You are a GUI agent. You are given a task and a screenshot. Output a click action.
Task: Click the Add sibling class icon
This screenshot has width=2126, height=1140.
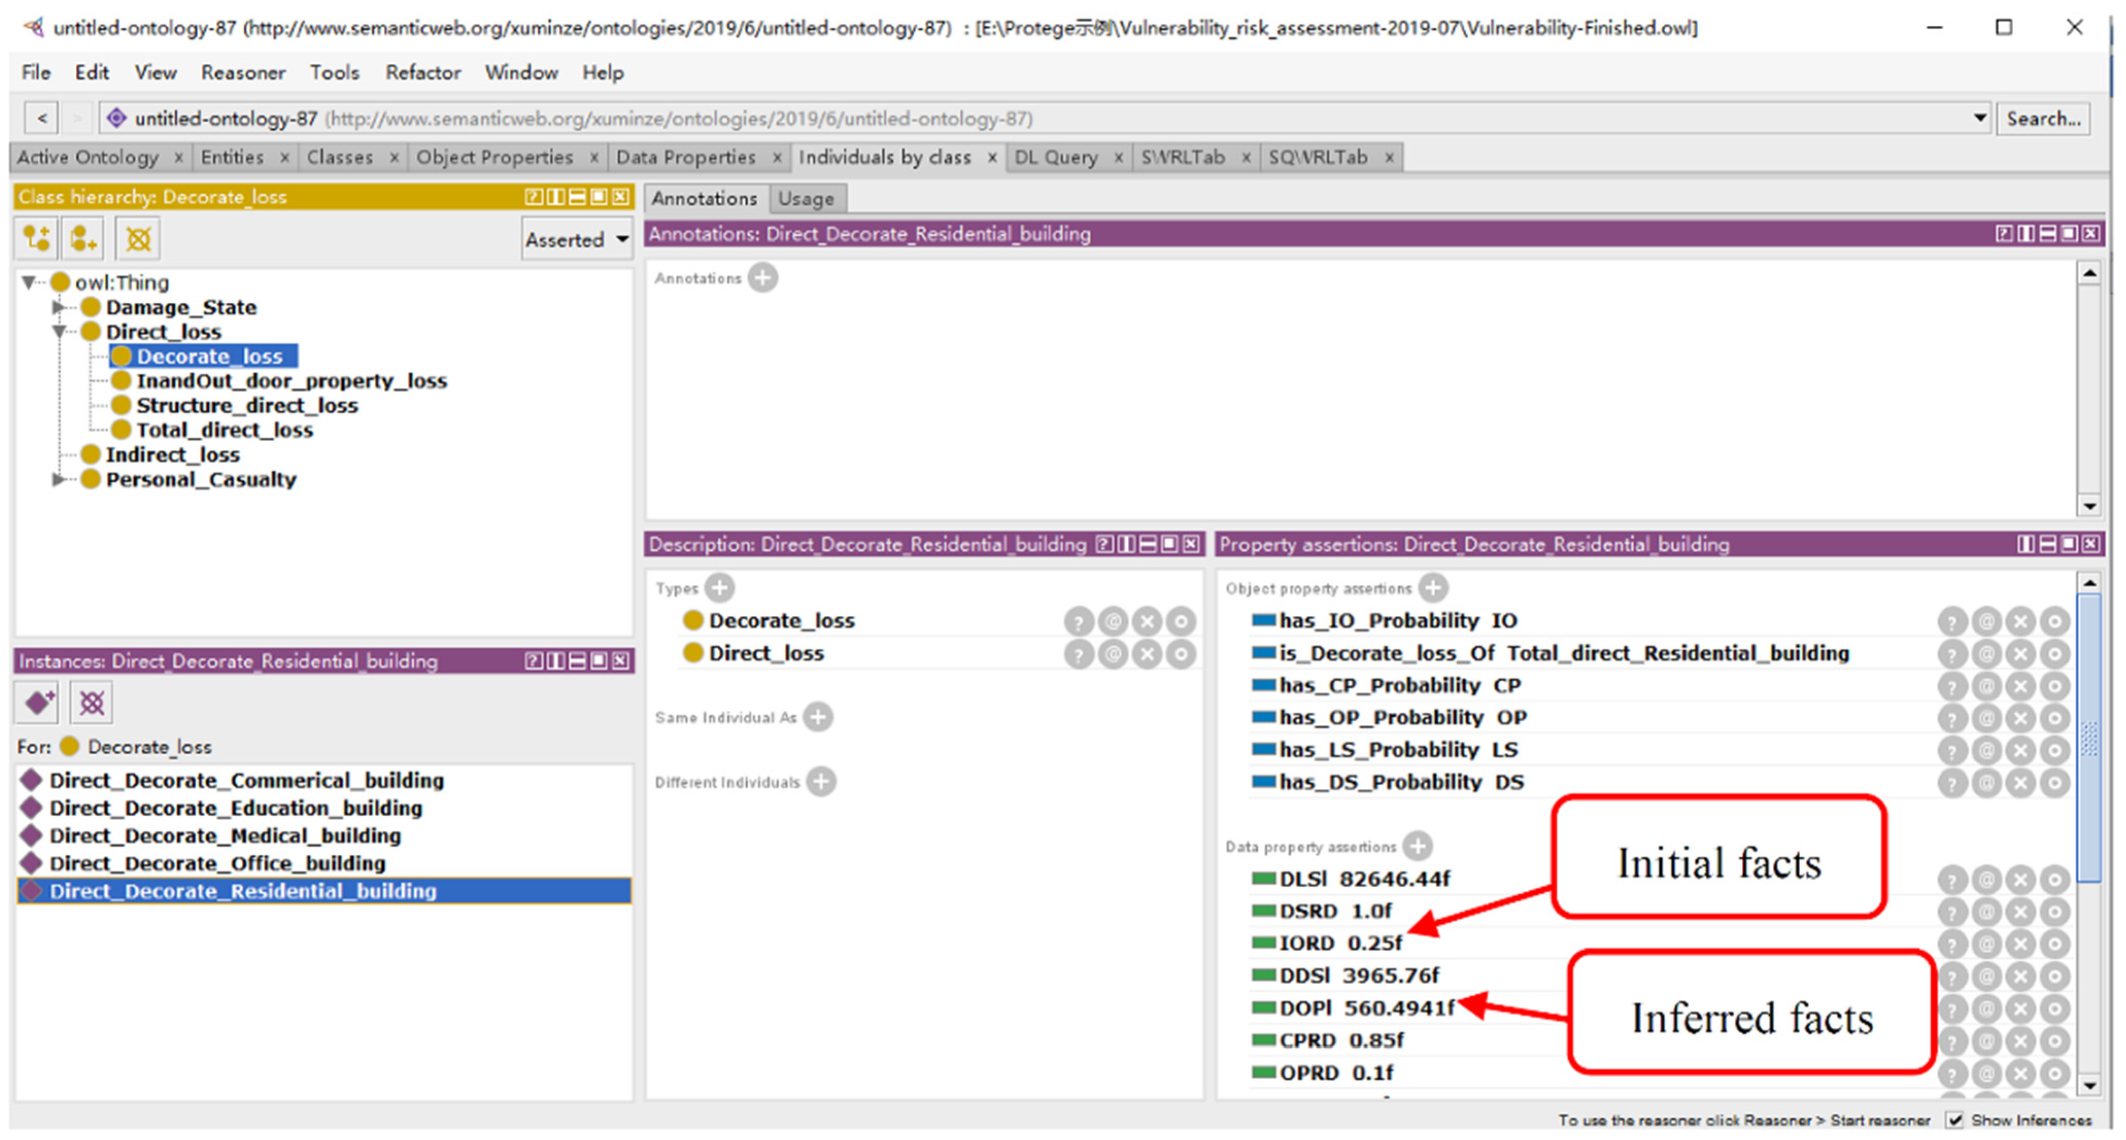tap(82, 239)
